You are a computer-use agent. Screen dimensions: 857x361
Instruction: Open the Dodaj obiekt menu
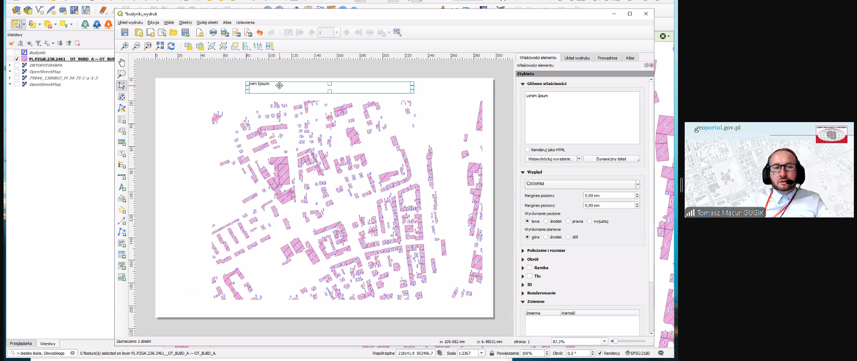[207, 22]
